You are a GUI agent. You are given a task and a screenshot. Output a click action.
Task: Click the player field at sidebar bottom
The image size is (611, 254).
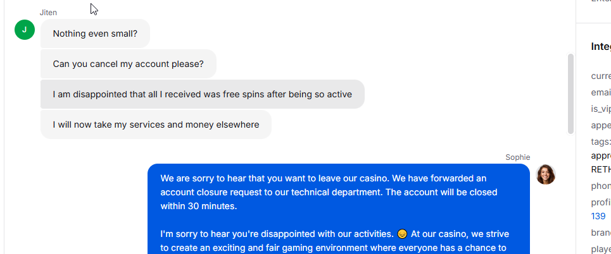pyautogui.click(x=601, y=249)
